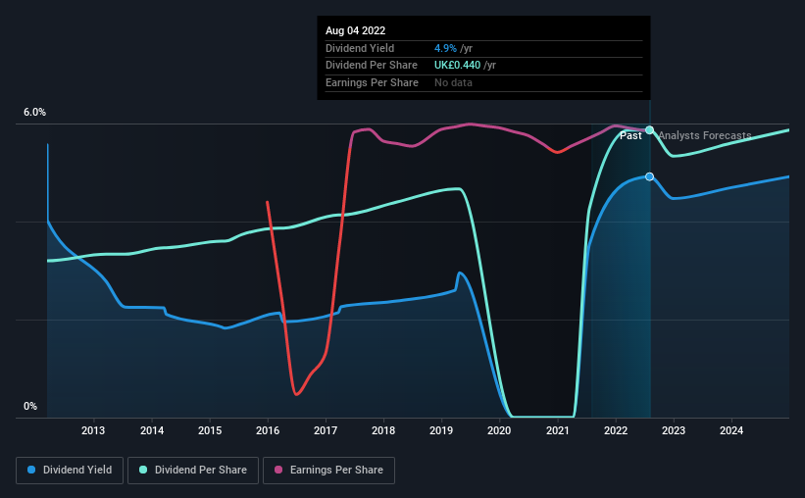This screenshot has width=805, height=498.
Task: Click the Analysts Forecasts label
Action: 705,135
